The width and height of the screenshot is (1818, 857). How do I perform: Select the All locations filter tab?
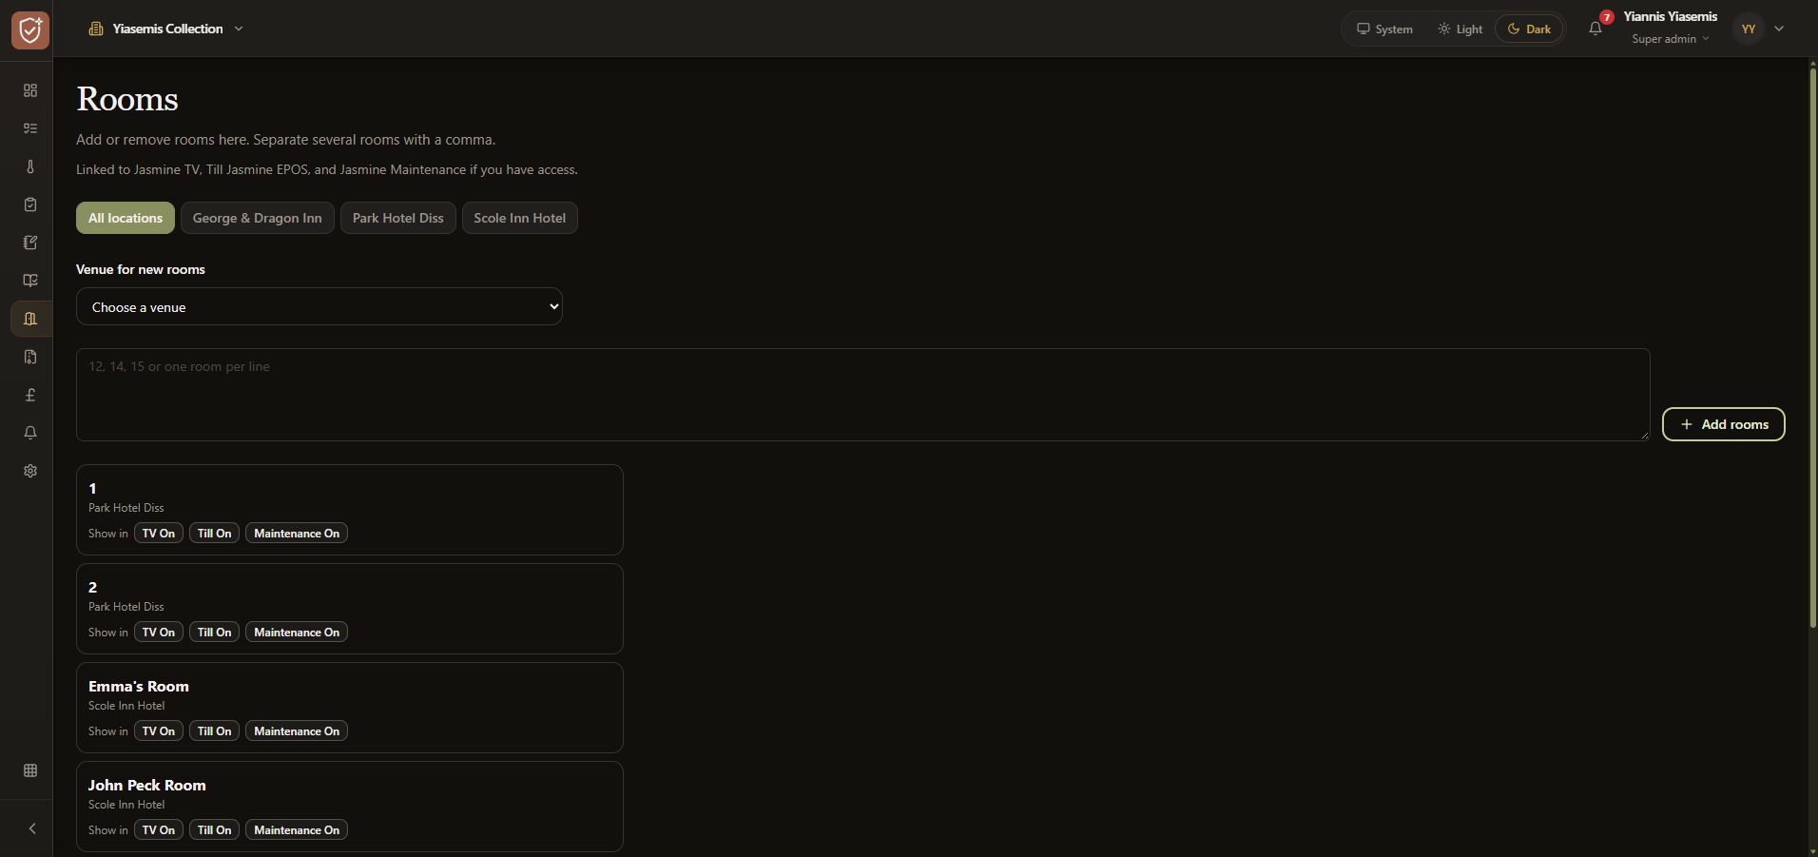(126, 218)
